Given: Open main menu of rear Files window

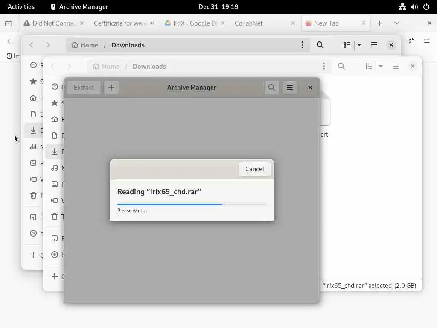Looking at the screenshot, I should (374, 45).
